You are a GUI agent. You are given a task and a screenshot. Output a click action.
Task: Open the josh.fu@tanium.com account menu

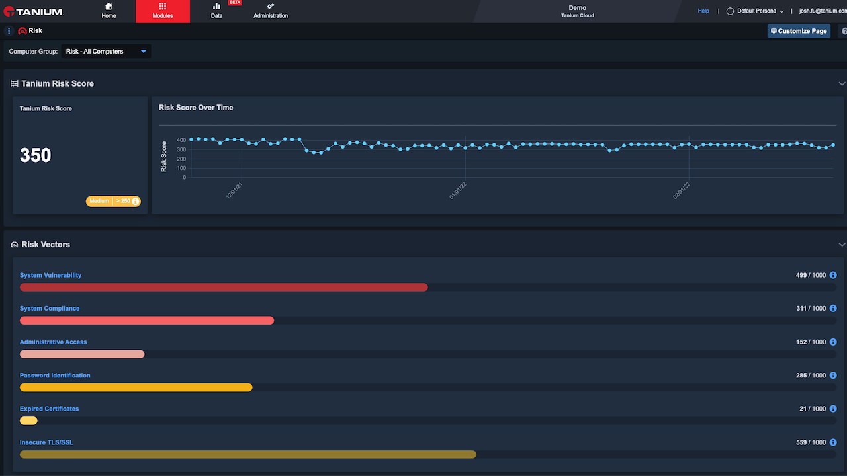click(823, 11)
